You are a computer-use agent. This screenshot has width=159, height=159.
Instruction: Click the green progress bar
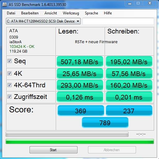(80, 141)
